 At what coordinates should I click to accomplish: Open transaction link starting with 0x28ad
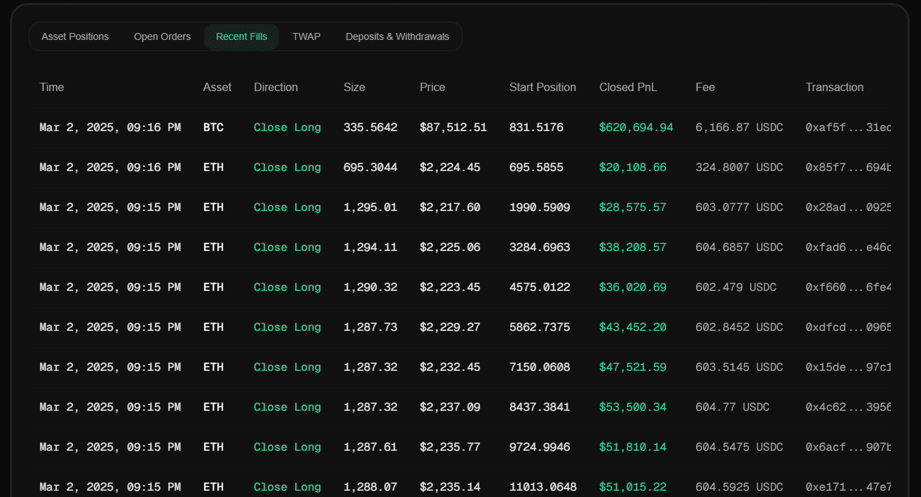(848, 207)
